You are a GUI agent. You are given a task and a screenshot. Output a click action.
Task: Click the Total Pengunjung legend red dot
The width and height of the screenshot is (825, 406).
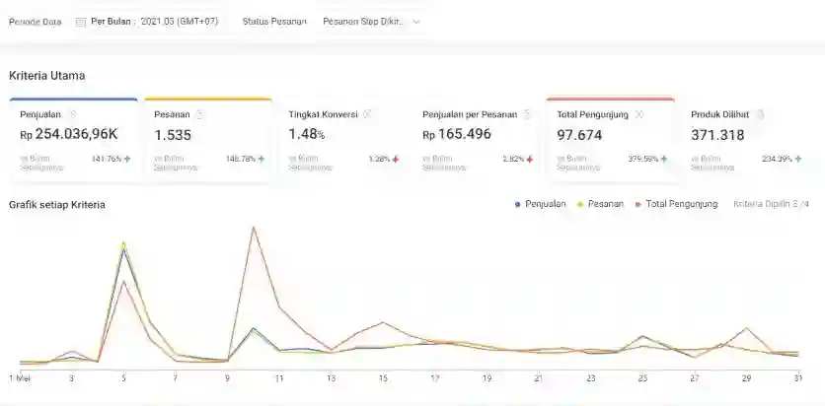(x=638, y=204)
